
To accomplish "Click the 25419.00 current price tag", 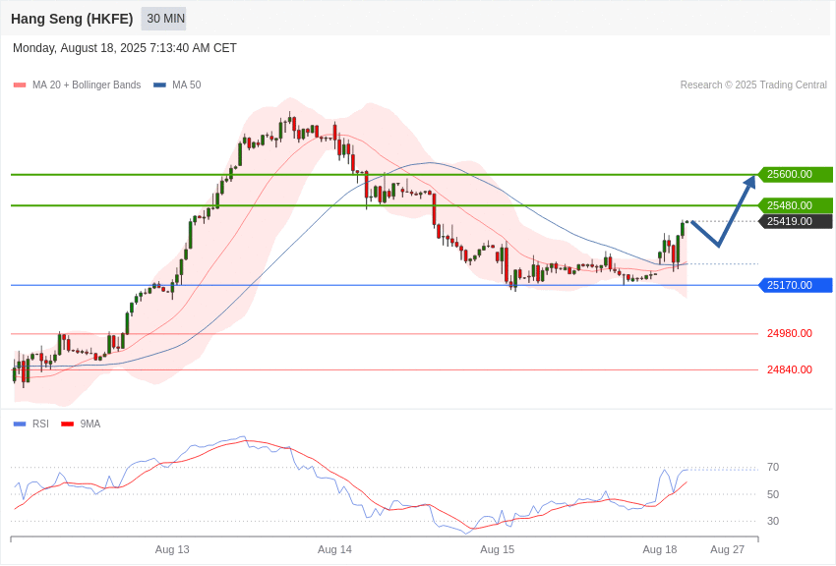I will (795, 221).
